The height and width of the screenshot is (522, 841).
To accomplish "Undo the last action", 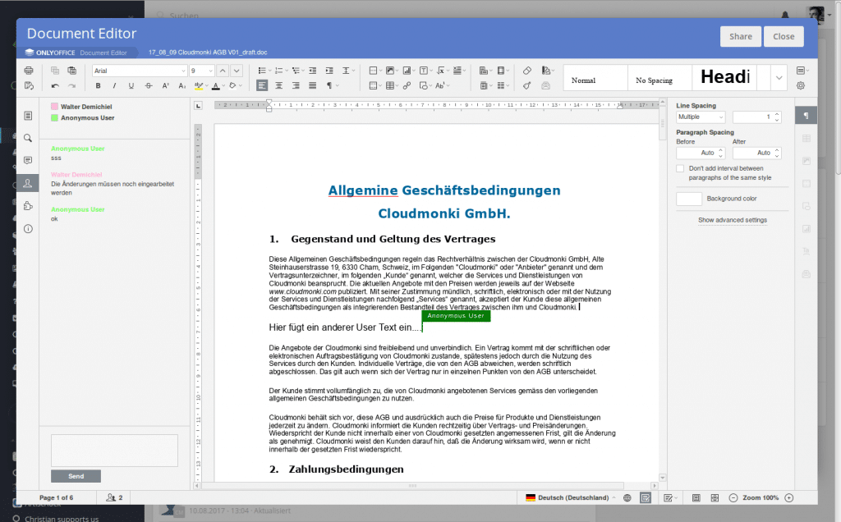I will click(55, 85).
